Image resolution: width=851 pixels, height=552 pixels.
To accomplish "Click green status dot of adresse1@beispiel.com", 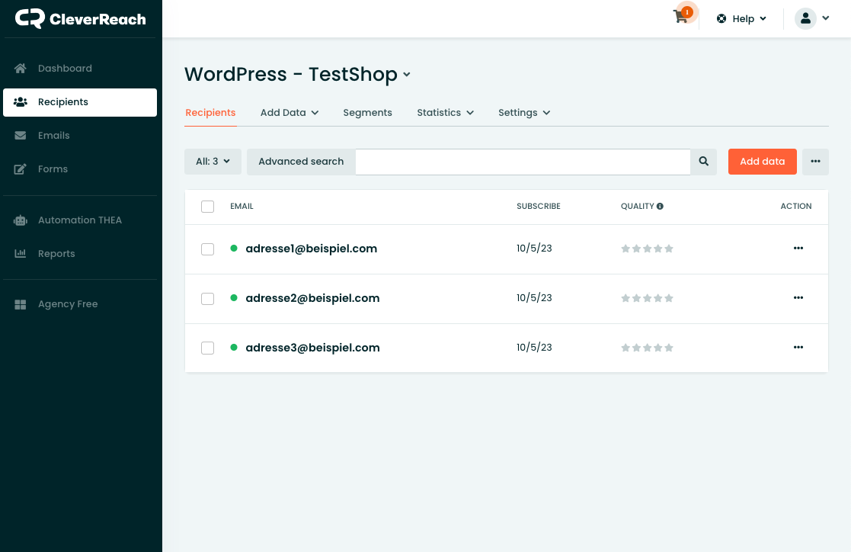I will click(x=234, y=249).
